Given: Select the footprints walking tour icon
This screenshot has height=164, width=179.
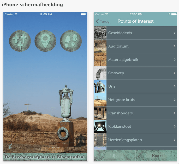Looking at the screenshot, I should coord(71,41).
